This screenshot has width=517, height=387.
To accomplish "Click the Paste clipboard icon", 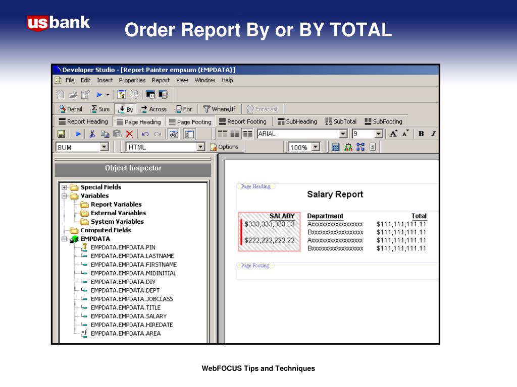I will [117, 134].
